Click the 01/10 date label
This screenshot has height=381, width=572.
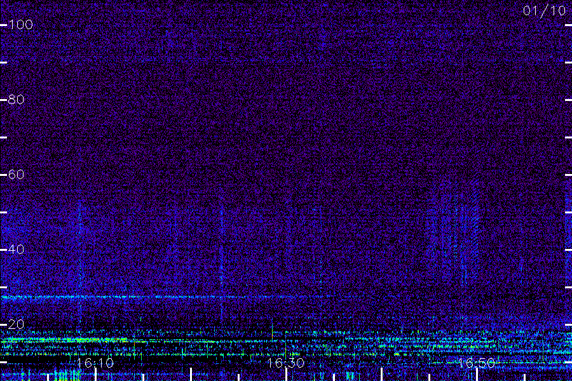click(x=544, y=11)
